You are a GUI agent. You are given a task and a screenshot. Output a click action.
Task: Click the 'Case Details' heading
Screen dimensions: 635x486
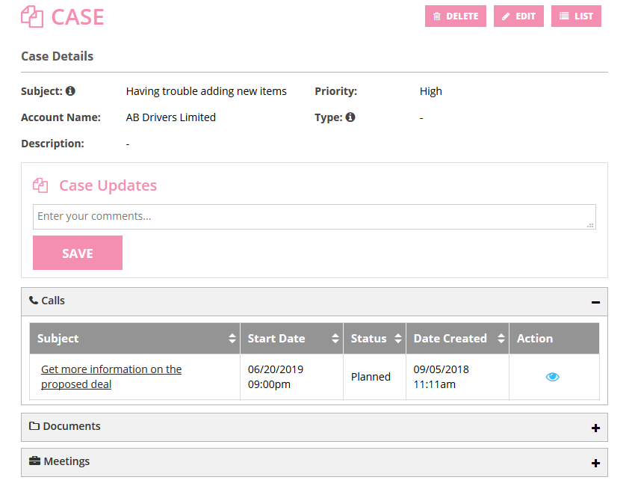57,56
